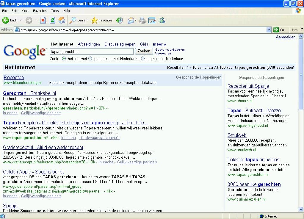
Task: Open the Forward history dropdown arrow
Action: [x=36, y=20]
